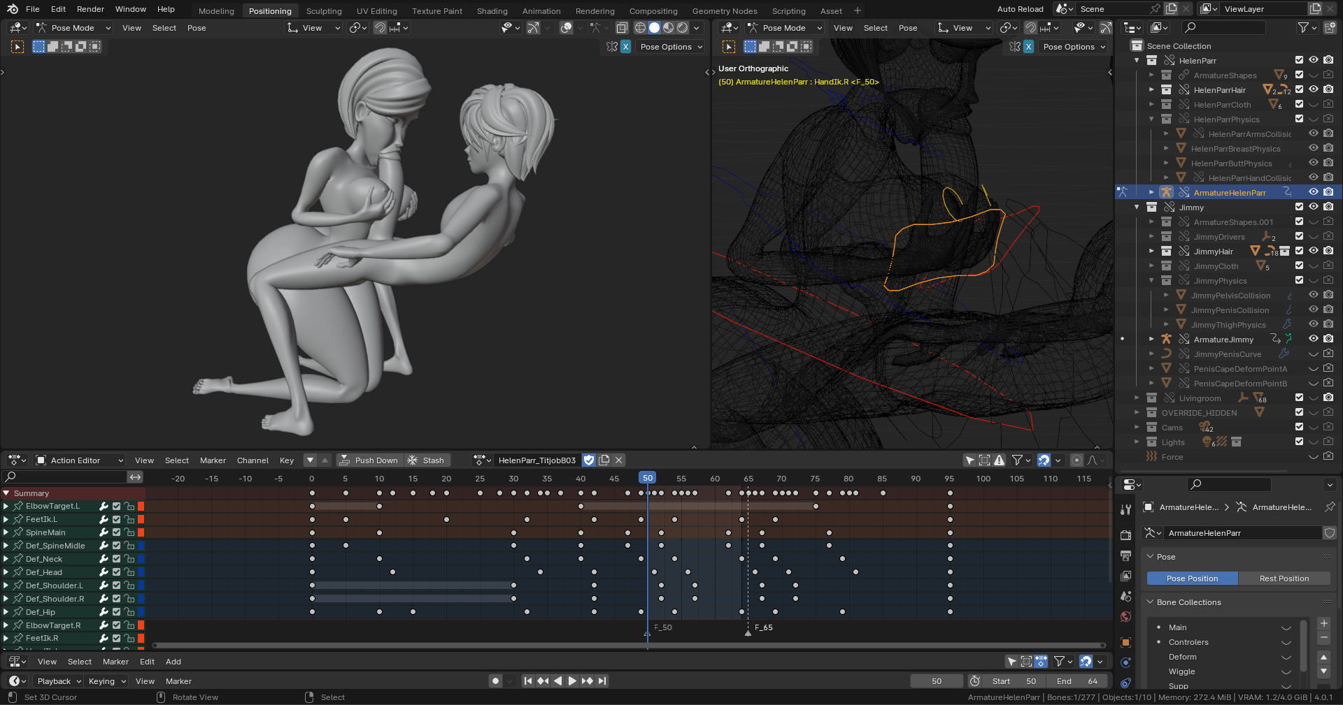
Task: Open the Action Editor mode dropdown
Action: (80, 460)
